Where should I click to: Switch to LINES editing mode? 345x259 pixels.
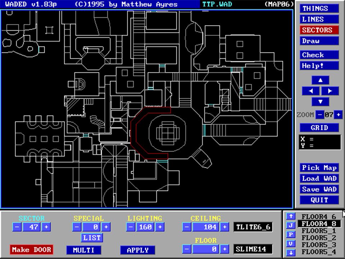tap(319, 19)
